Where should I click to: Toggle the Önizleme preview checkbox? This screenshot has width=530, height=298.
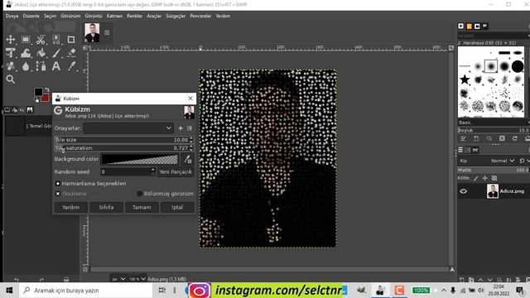pyautogui.click(x=58, y=194)
